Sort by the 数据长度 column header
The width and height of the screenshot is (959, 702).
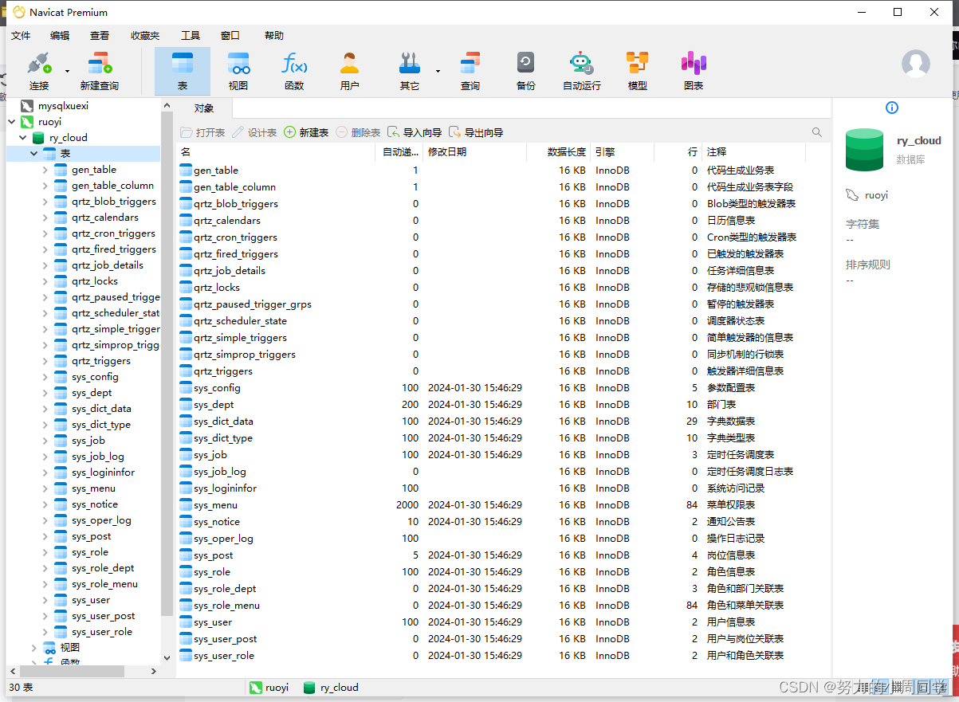click(x=558, y=151)
